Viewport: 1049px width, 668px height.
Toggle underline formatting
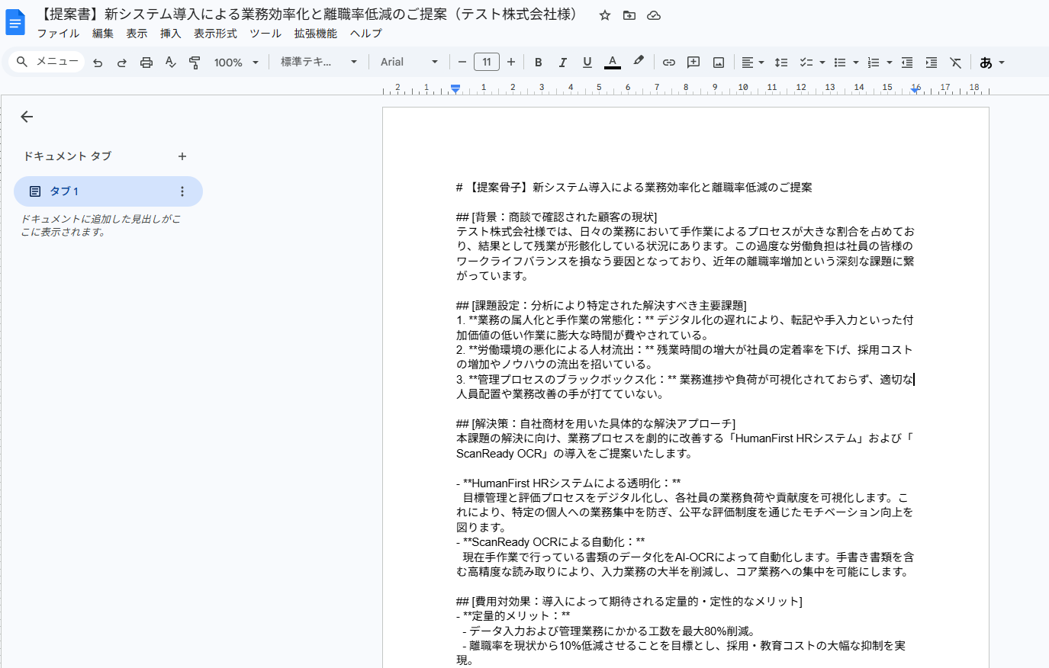587,63
